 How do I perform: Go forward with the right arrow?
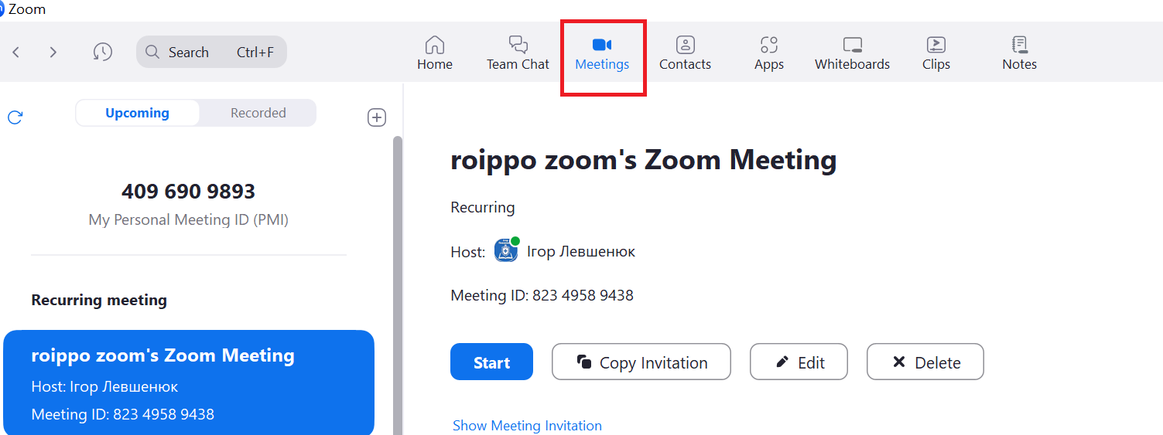point(53,53)
